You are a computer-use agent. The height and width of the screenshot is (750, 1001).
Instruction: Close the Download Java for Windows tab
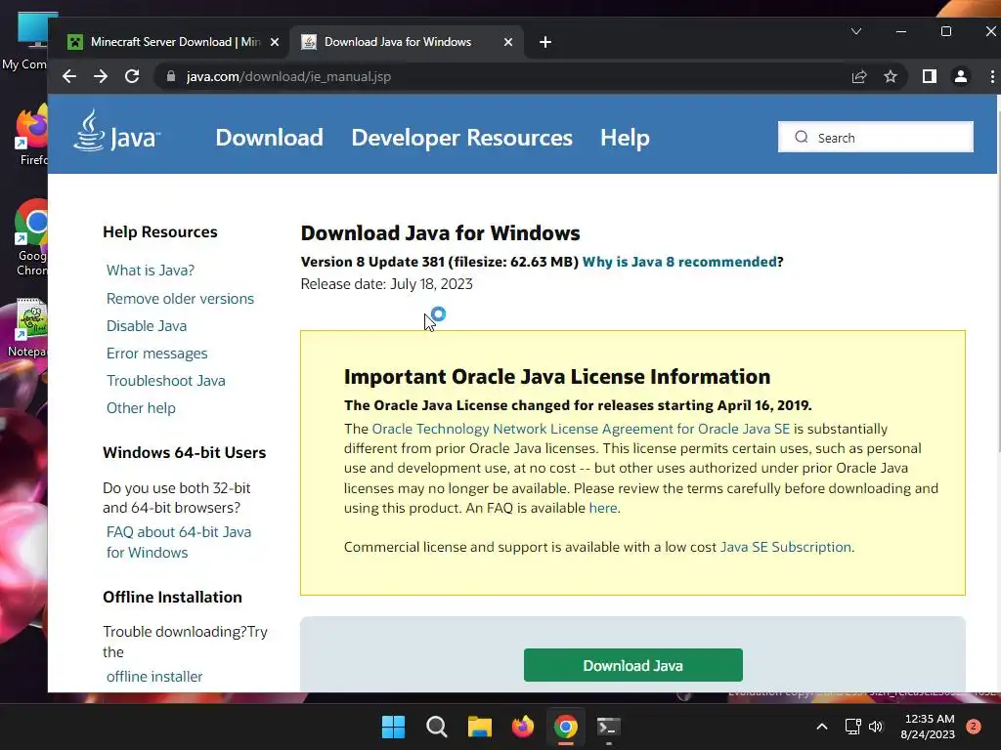pos(508,42)
